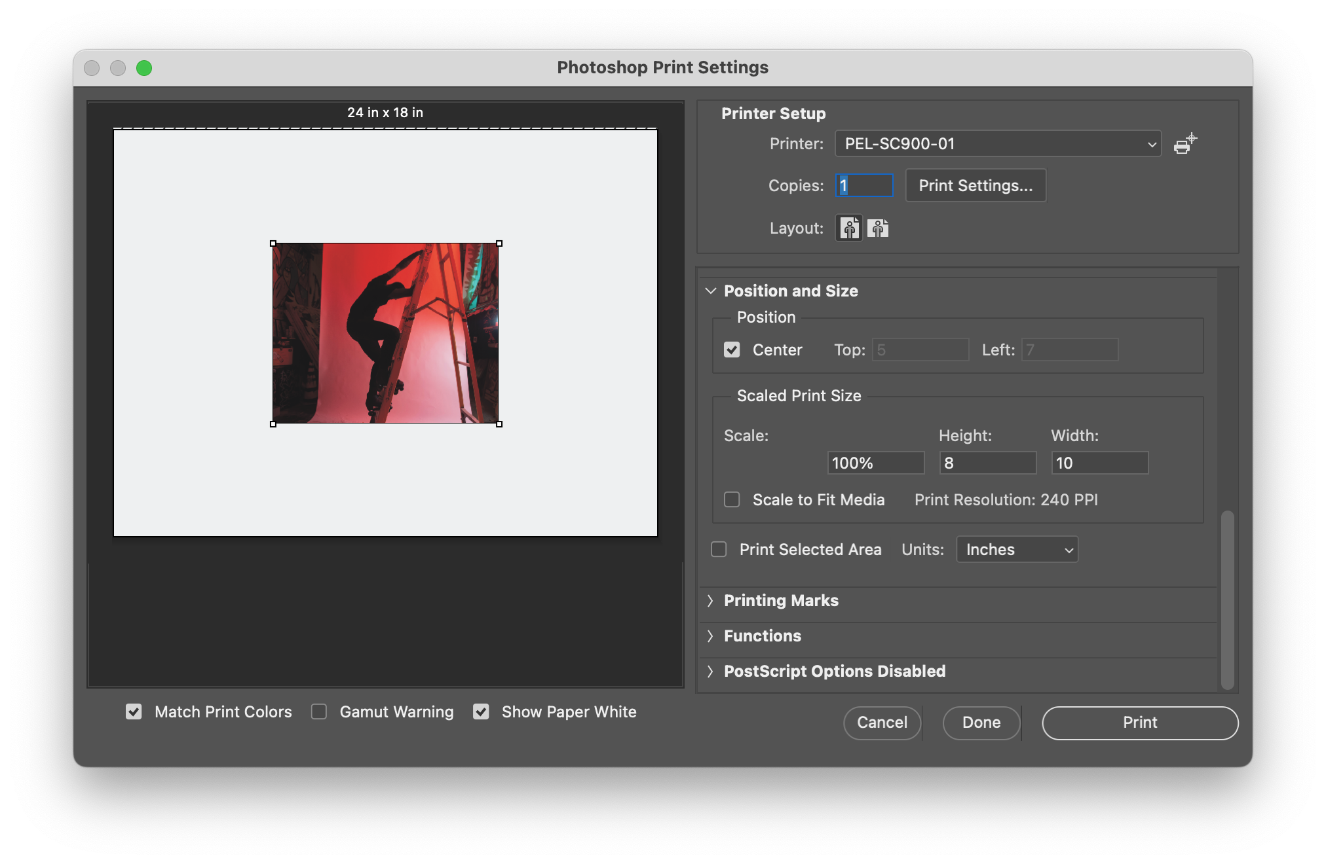Click the green zoom window button
The width and height of the screenshot is (1326, 864).
click(144, 68)
